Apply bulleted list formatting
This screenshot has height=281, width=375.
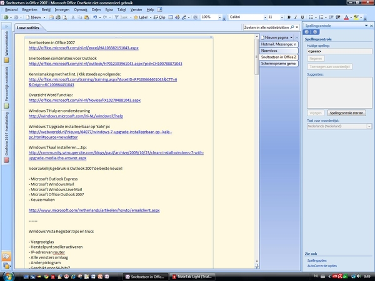[x=311, y=17]
